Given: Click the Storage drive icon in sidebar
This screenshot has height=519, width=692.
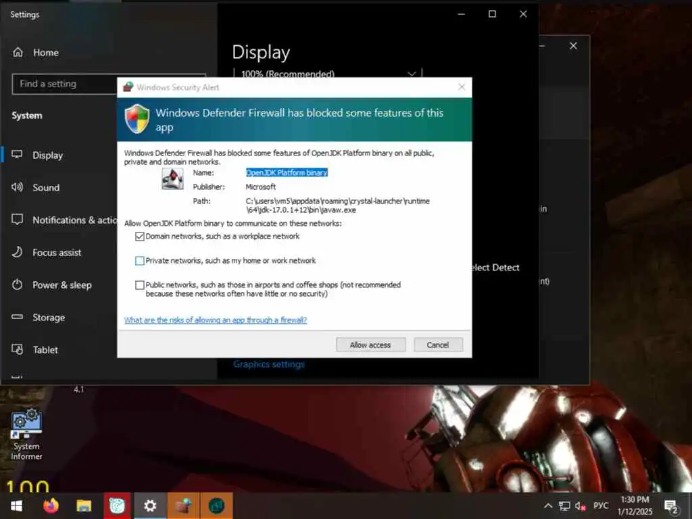Looking at the screenshot, I should tap(17, 317).
